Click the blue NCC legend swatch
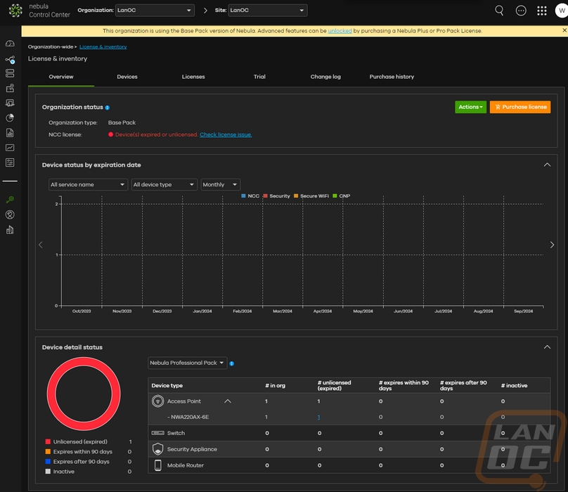The width and height of the screenshot is (568, 492). (x=243, y=196)
